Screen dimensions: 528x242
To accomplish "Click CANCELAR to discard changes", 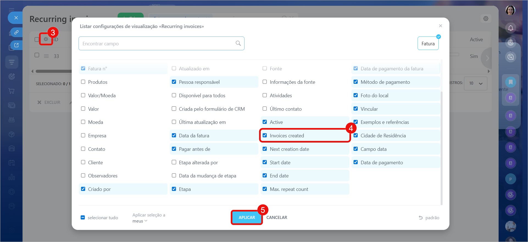I will pyautogui.click(x=277, y=218).
